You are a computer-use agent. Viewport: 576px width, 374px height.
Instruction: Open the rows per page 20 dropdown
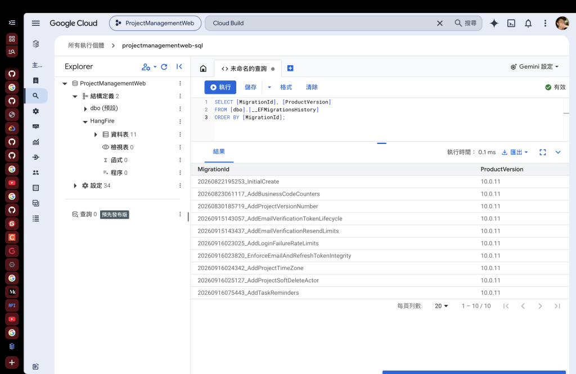[441, 306]
